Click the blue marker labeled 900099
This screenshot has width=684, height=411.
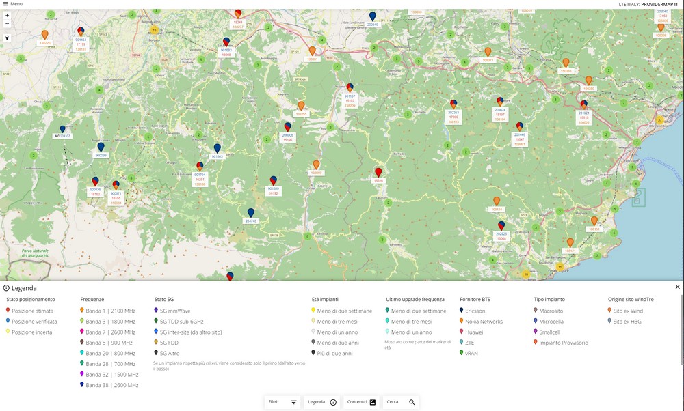pyautogui.click(x=101, y=147)
